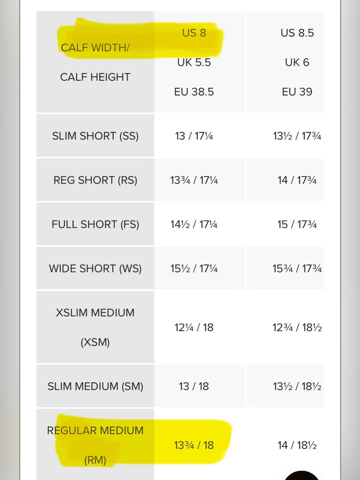The width and height of the screenshot is (360, 480).
Task: Select the highlighted REGULAR MEDIUM (RM) label
Action: (x=95, y=445)
